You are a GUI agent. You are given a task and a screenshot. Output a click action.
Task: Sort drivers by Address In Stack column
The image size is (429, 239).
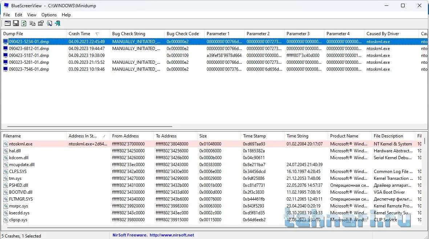coord(83,136)
